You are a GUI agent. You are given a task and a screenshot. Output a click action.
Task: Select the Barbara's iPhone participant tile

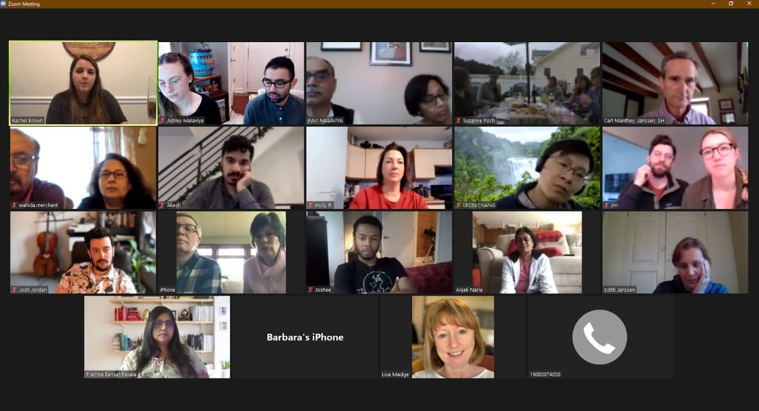coord(305,337)
